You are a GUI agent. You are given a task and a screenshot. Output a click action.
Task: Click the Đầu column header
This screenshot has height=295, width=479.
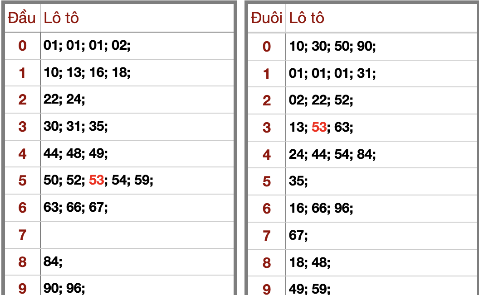(22, 18)
